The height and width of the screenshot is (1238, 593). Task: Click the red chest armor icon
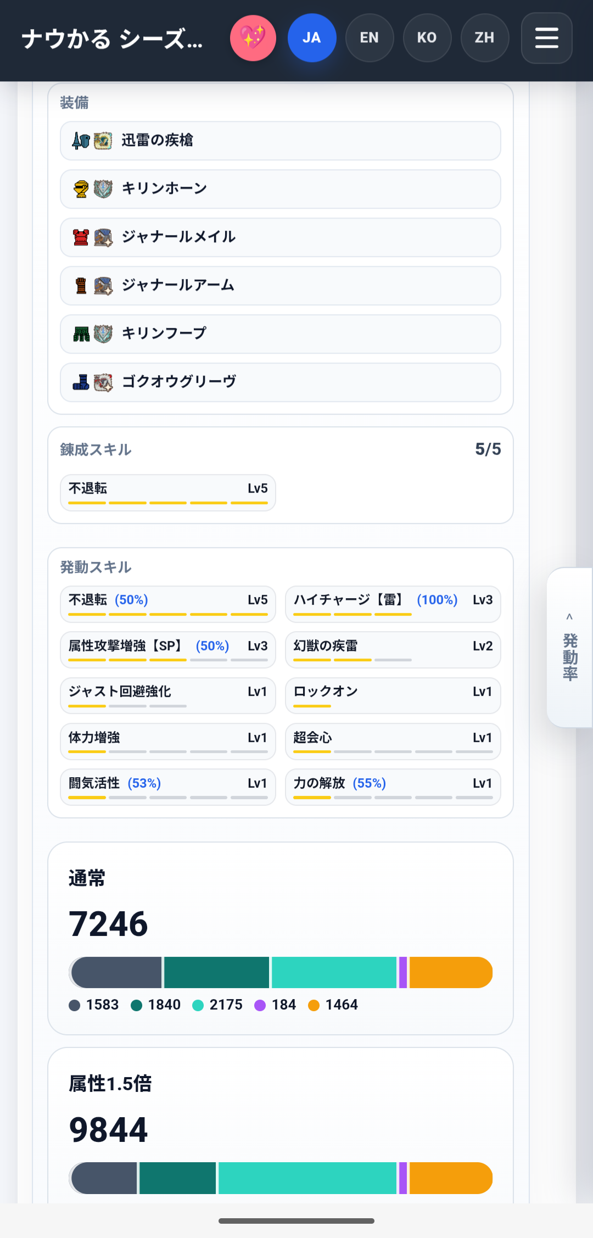coord(81,237)
